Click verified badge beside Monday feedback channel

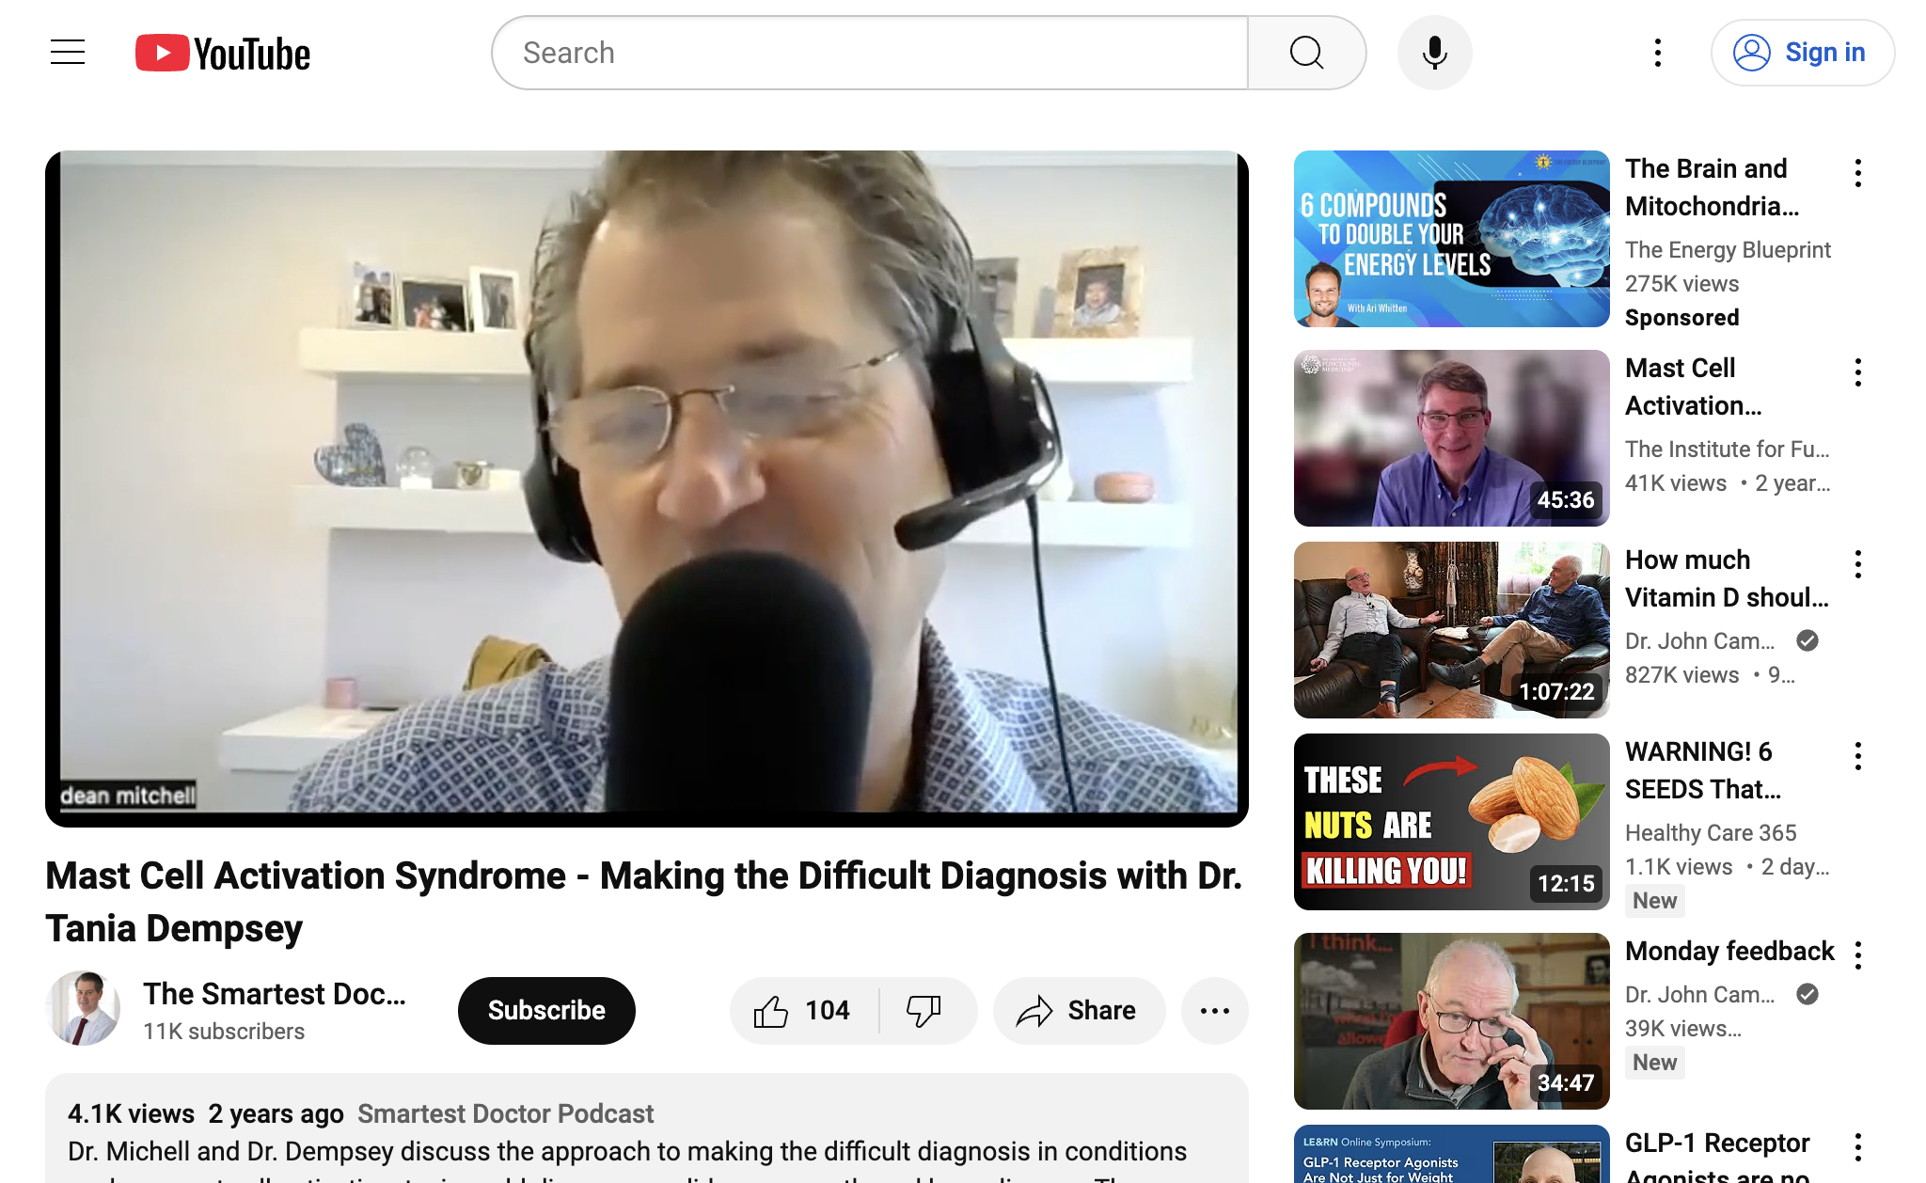1807,995
